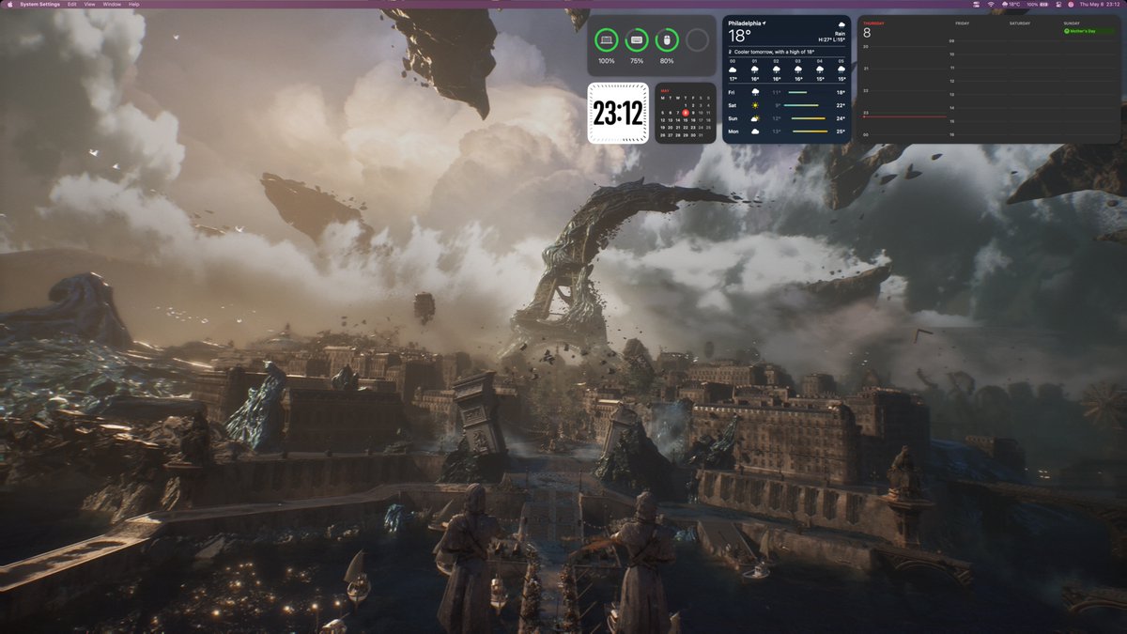Click FRIDAY column header in calendar widget
Viewport: 1127px width, 634px height.
click(963, 23)
